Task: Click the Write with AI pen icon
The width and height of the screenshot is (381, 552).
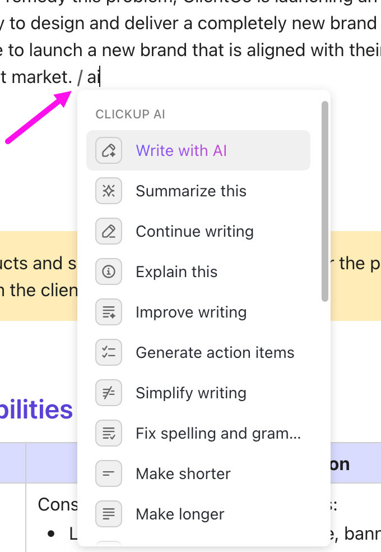Action: click(109, 150)
